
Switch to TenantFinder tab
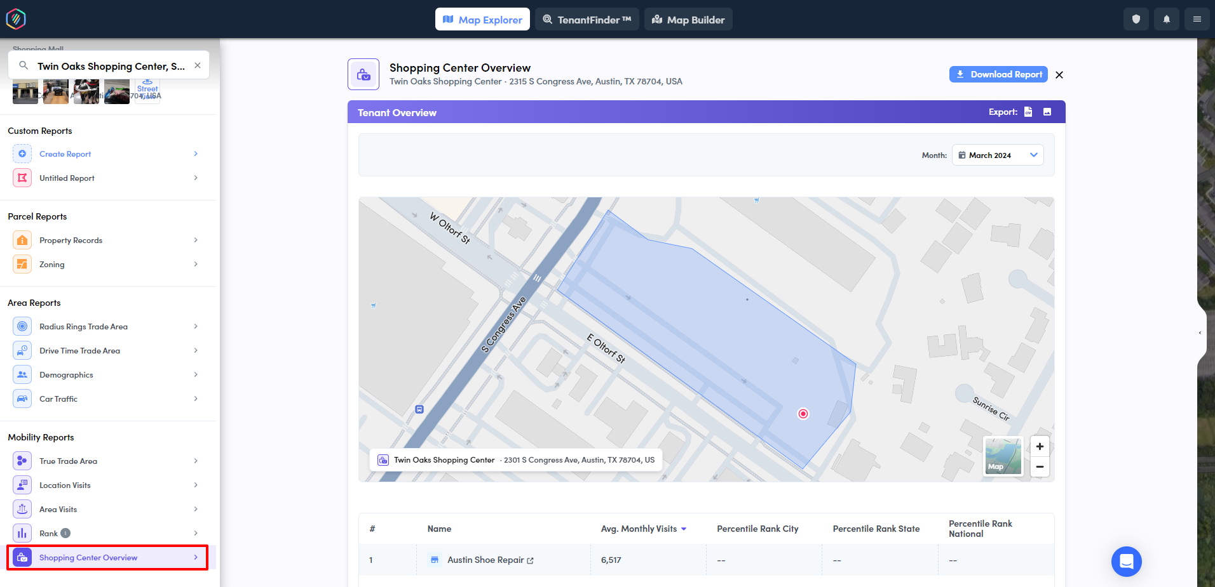(587, 19)
